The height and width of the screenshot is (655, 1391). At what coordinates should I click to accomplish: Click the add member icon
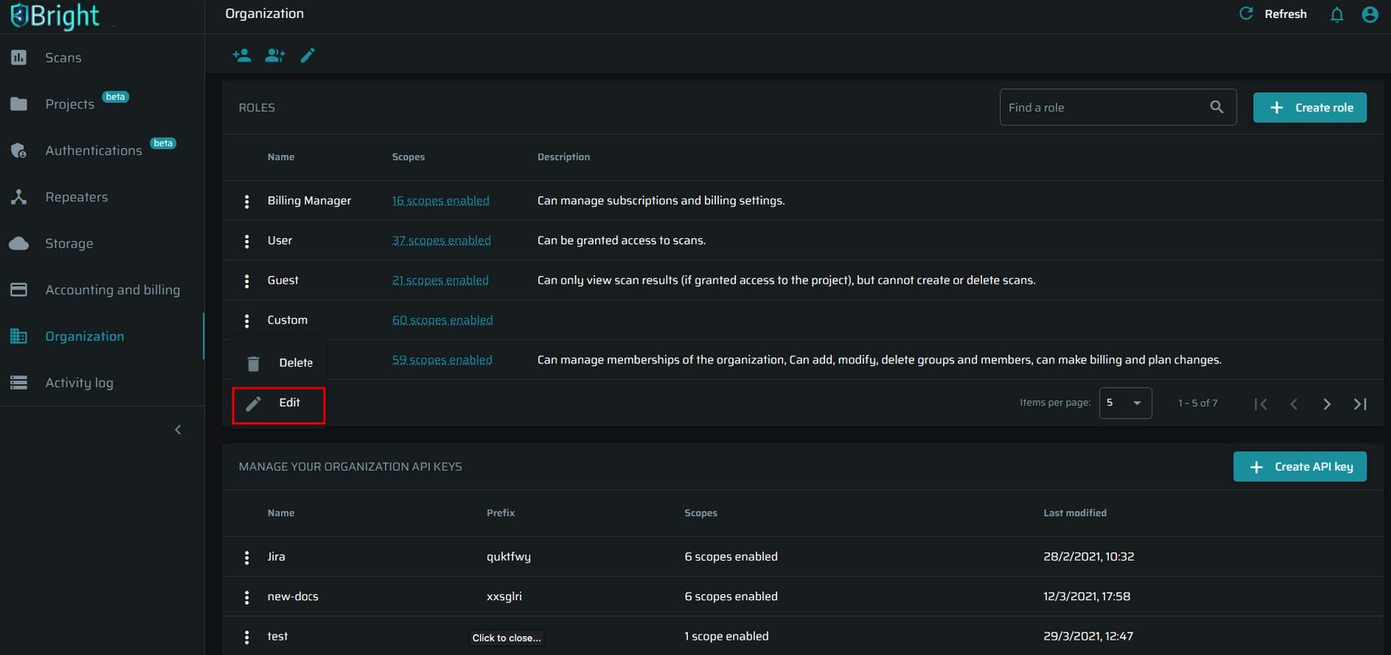click(x=242, y=56)
